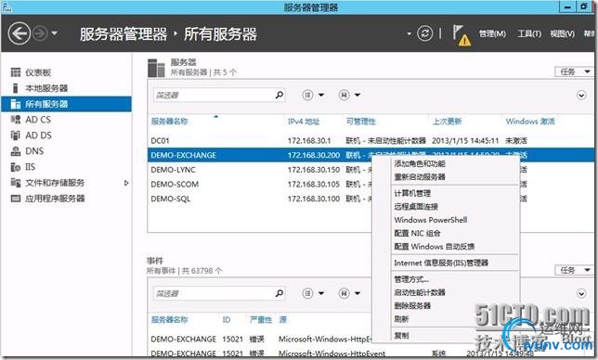
Task: Click servers filter input box
Action: coord(214,95)
